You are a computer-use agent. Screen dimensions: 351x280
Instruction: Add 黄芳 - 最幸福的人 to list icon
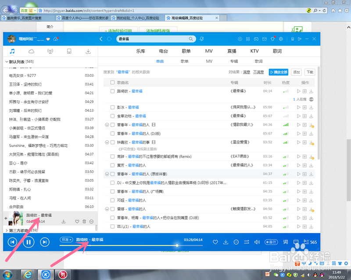click(x=304, y=165)
